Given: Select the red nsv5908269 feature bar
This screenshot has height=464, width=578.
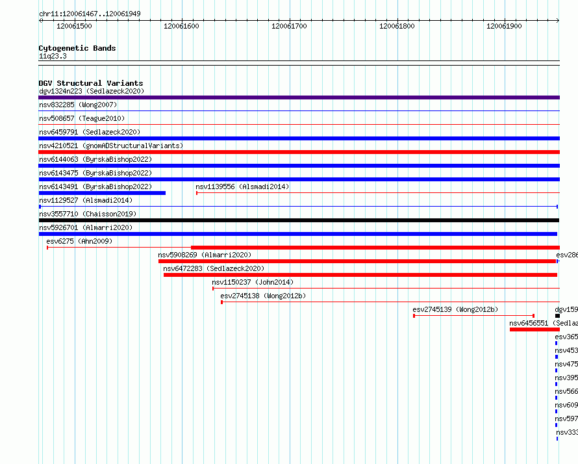Looking at the screenshot, I should [357, 261].
